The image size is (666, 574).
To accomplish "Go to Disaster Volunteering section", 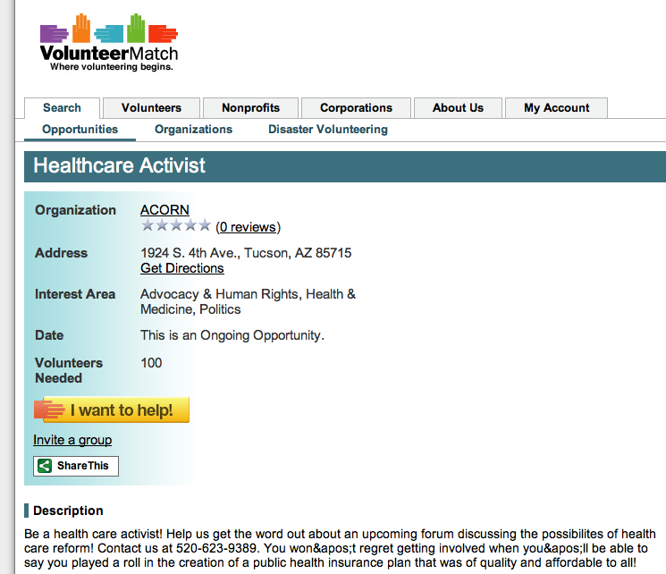I will tap(328, 130).
